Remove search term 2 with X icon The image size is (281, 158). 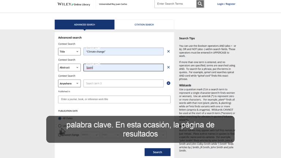pos(168,67)
